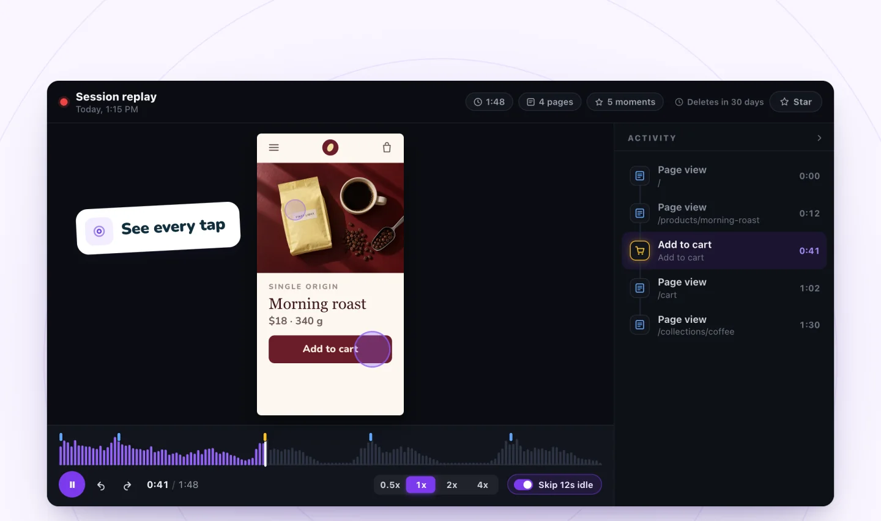Set playback speed to 0.5x

coord(390,485)
